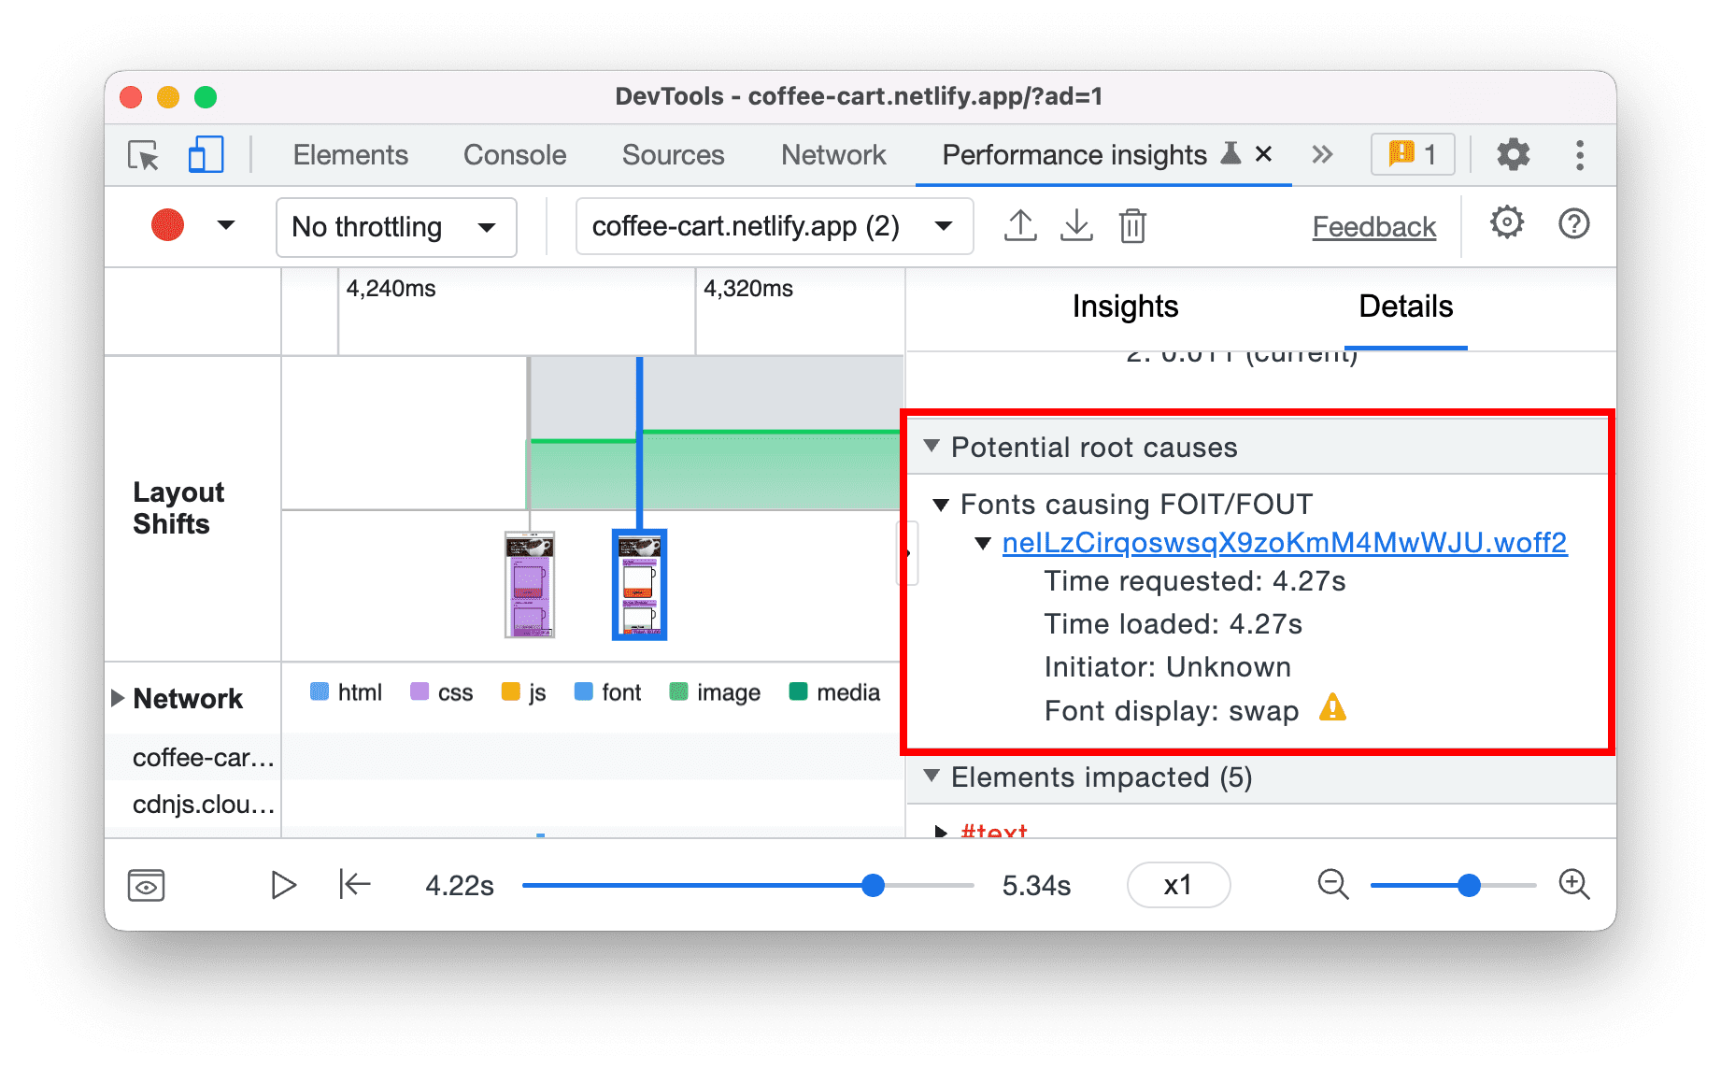The height and width of the screenshot is (1069, 1721).
Task: Open the DevTools customize menu
Action: [x=1579, y=155]
